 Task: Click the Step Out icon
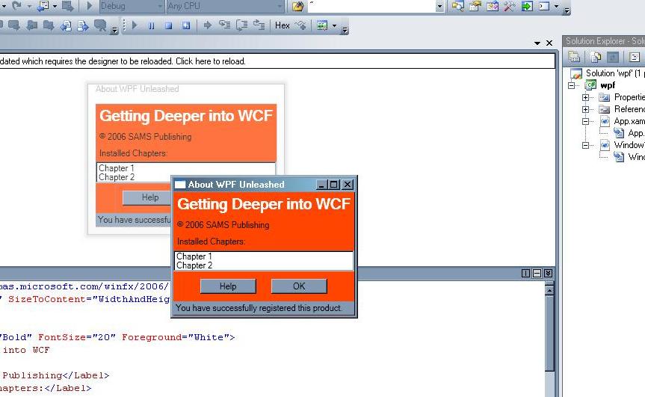click(x=259, y=25)
